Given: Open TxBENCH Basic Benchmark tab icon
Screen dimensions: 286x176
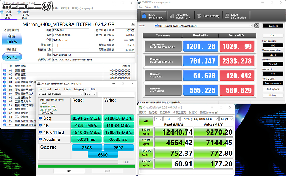Looking at the screenshot, I should pyautogui.click(x=144, y=16).
